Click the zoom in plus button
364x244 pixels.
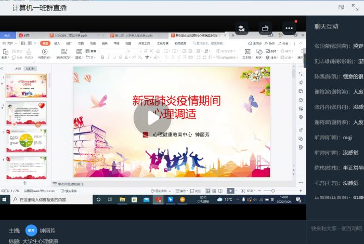(301, 191)
